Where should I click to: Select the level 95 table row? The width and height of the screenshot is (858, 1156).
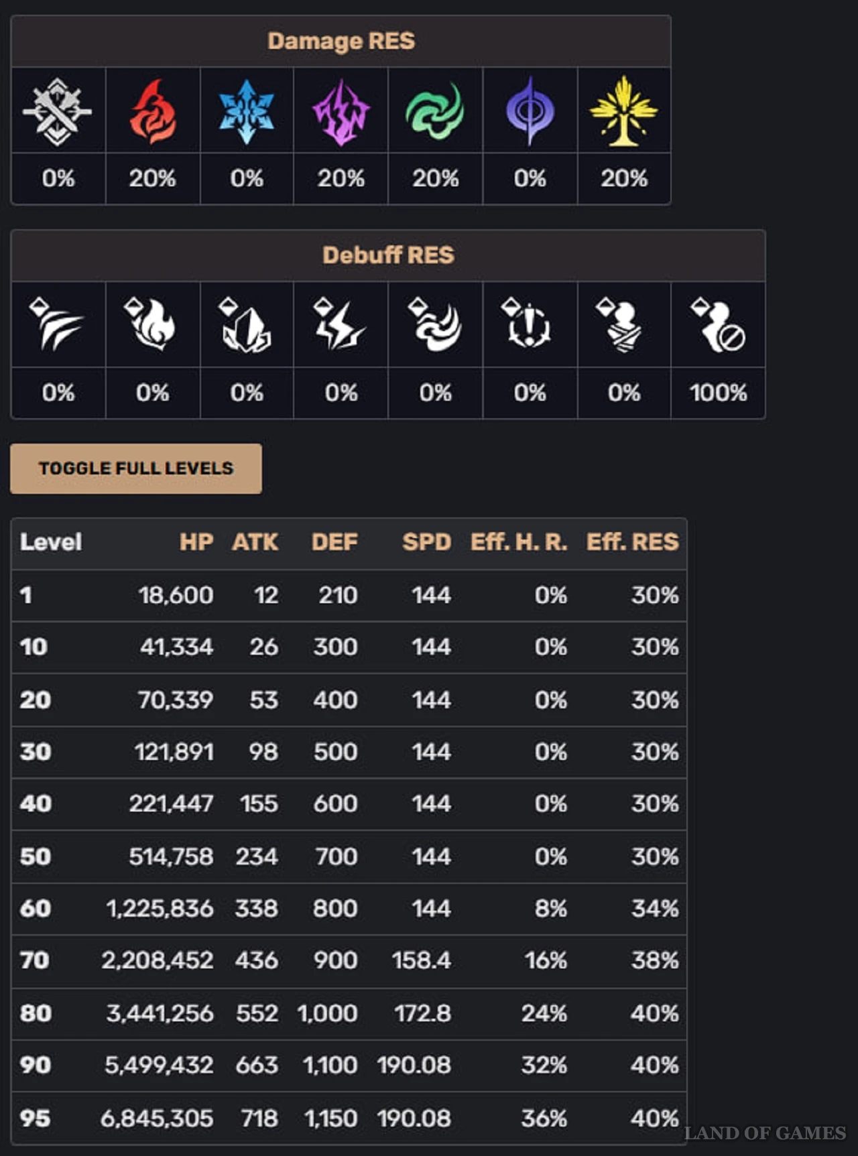click(349, 1118)
